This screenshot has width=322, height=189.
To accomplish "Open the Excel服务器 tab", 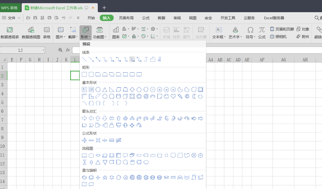I will (274, 18).
